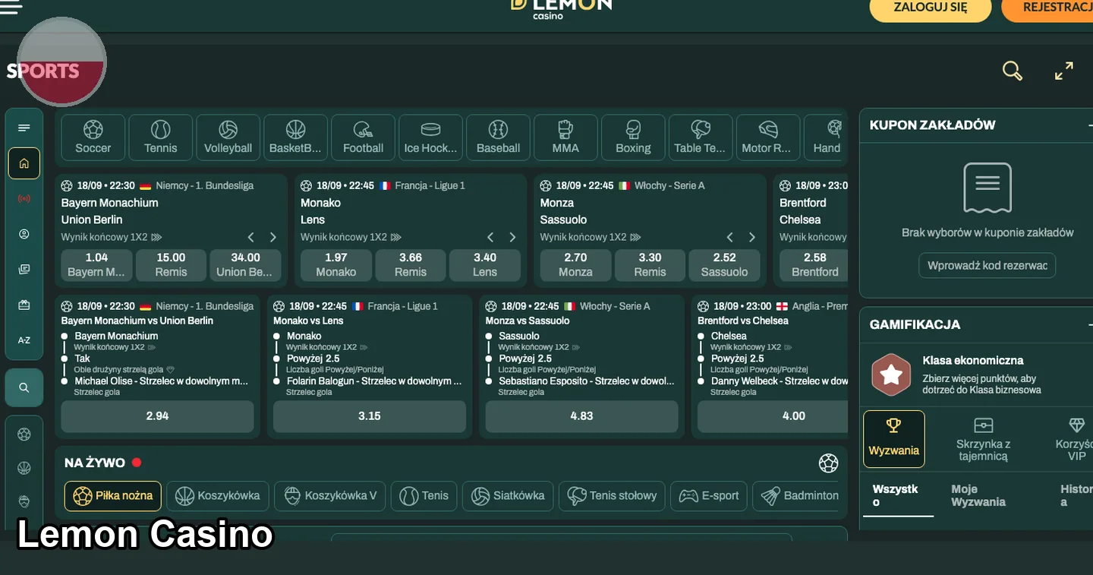Open the sidebar search button

[x=24, y=387]
